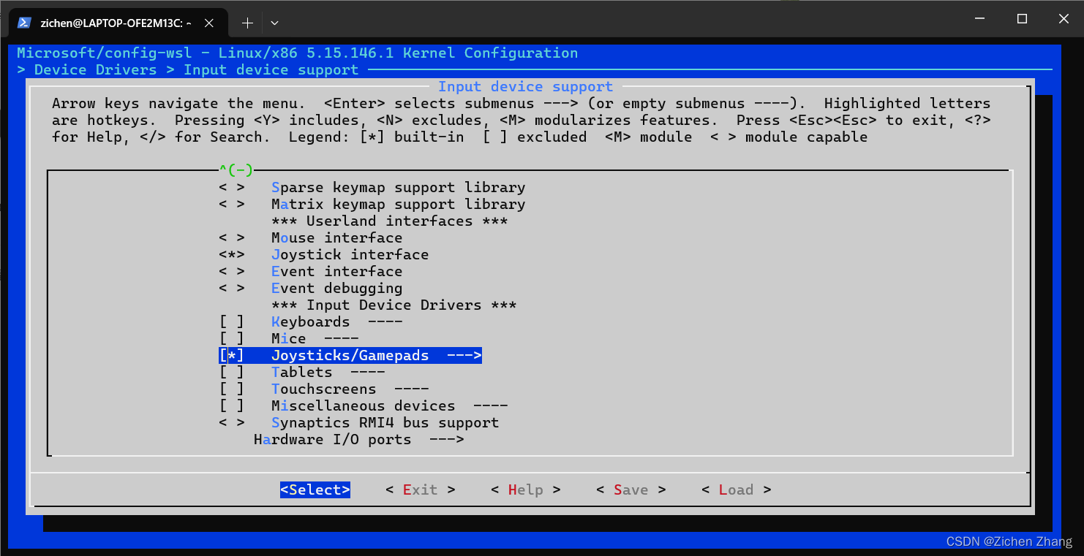Click the *** Input Device Drivers *** header
Viewport: 1084px width, 556px height.
[x=394, y=305]
